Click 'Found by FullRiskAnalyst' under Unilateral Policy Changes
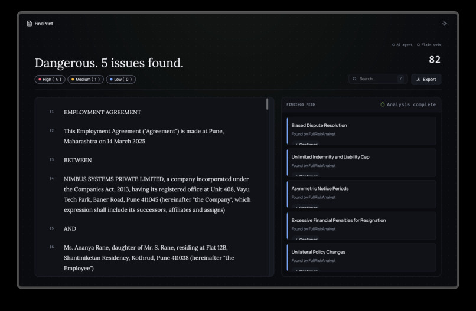This screenshot has width=476, height=311. point(313,261)
